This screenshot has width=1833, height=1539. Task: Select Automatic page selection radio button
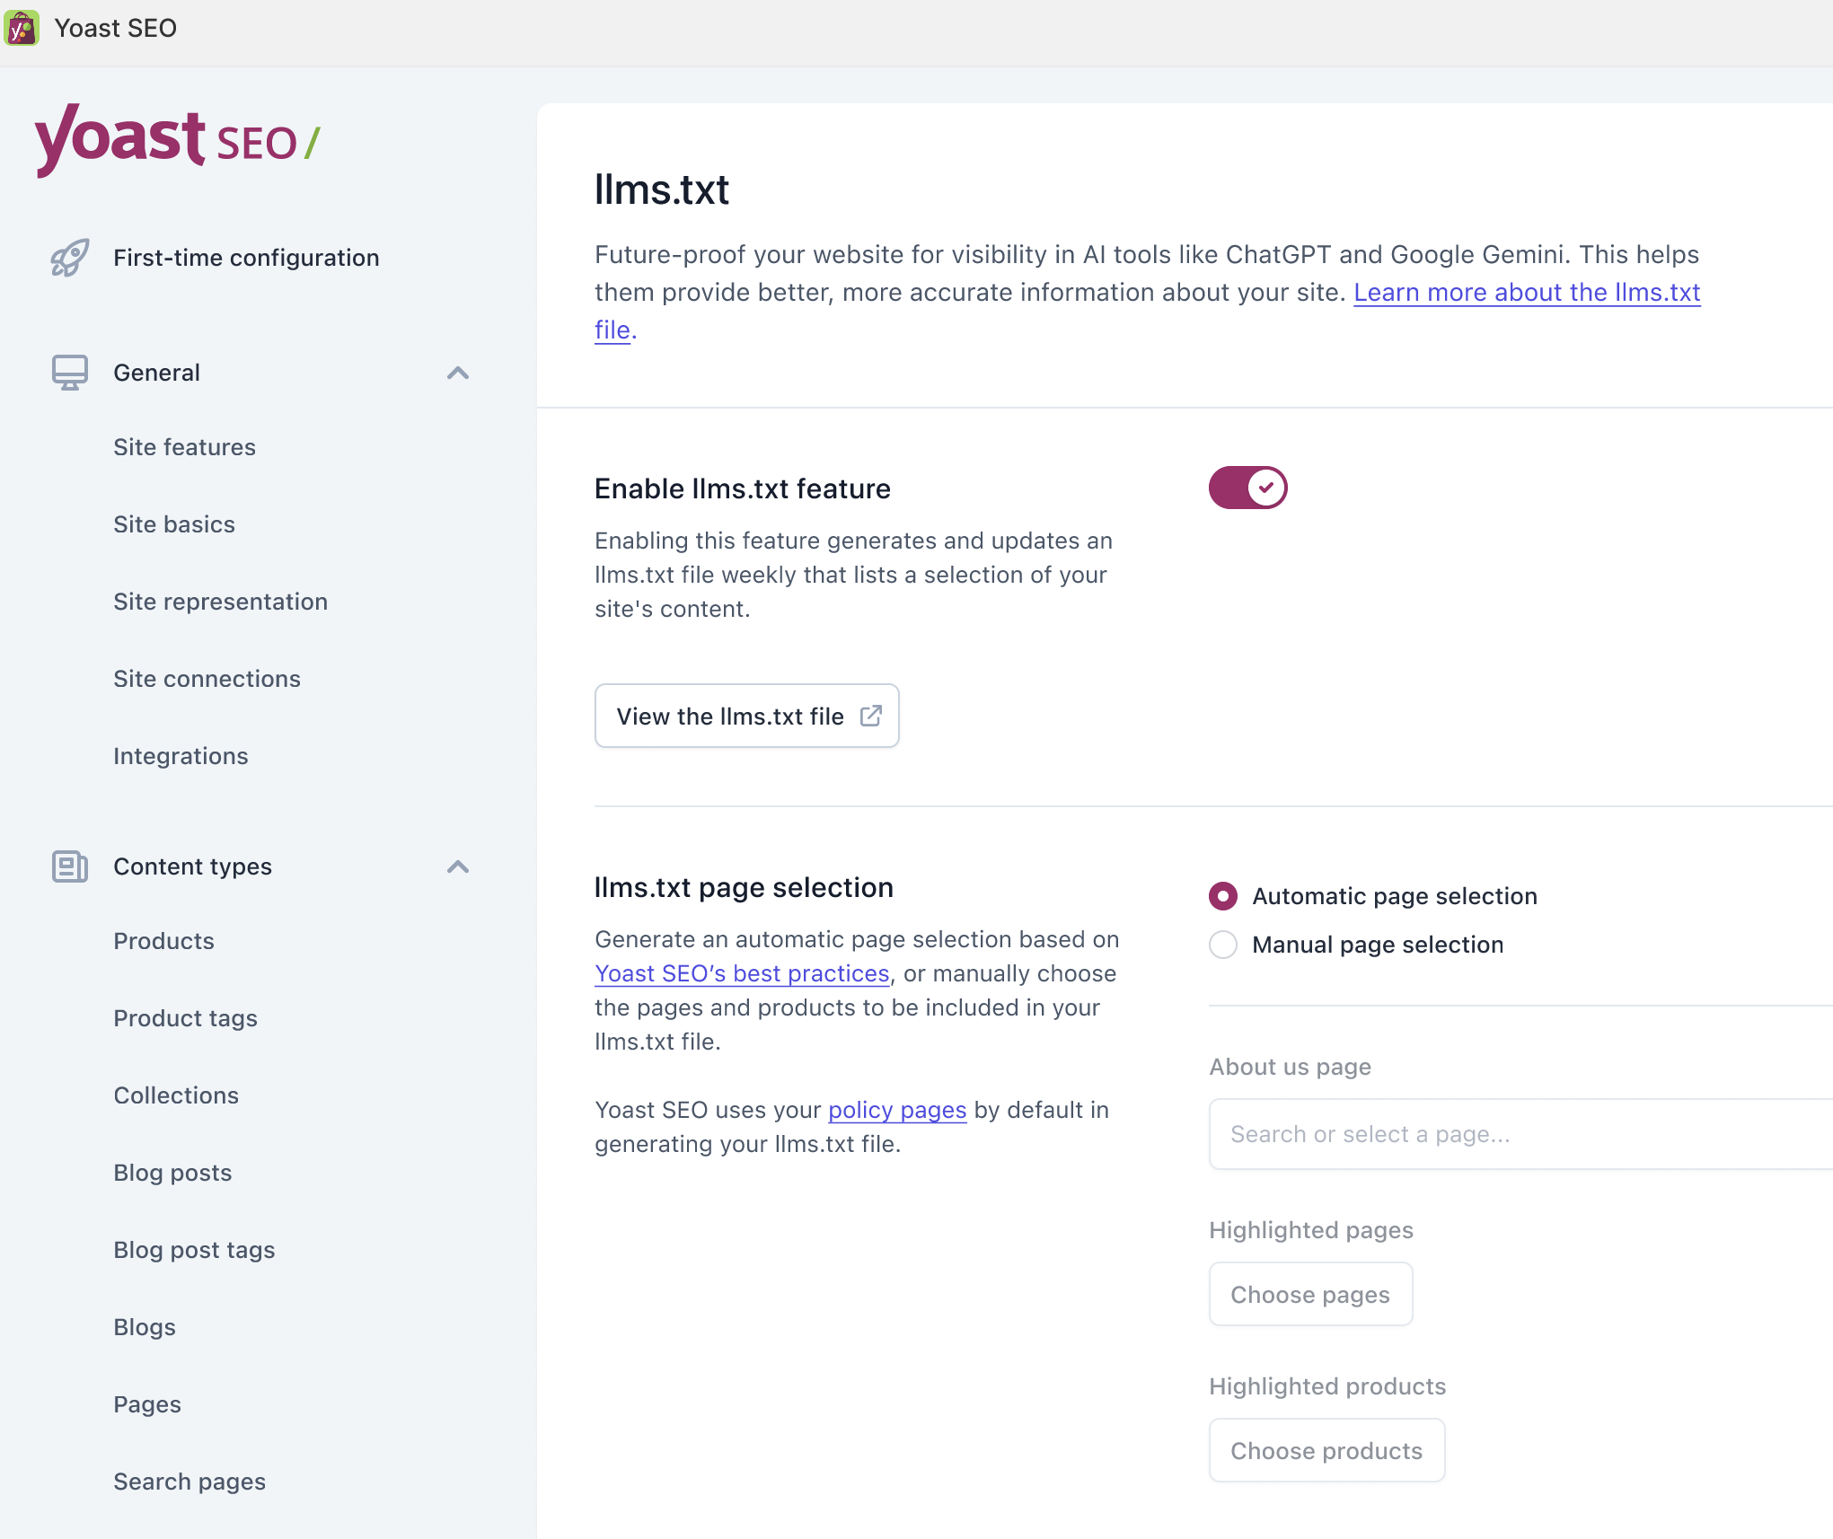click(1223, 896)
